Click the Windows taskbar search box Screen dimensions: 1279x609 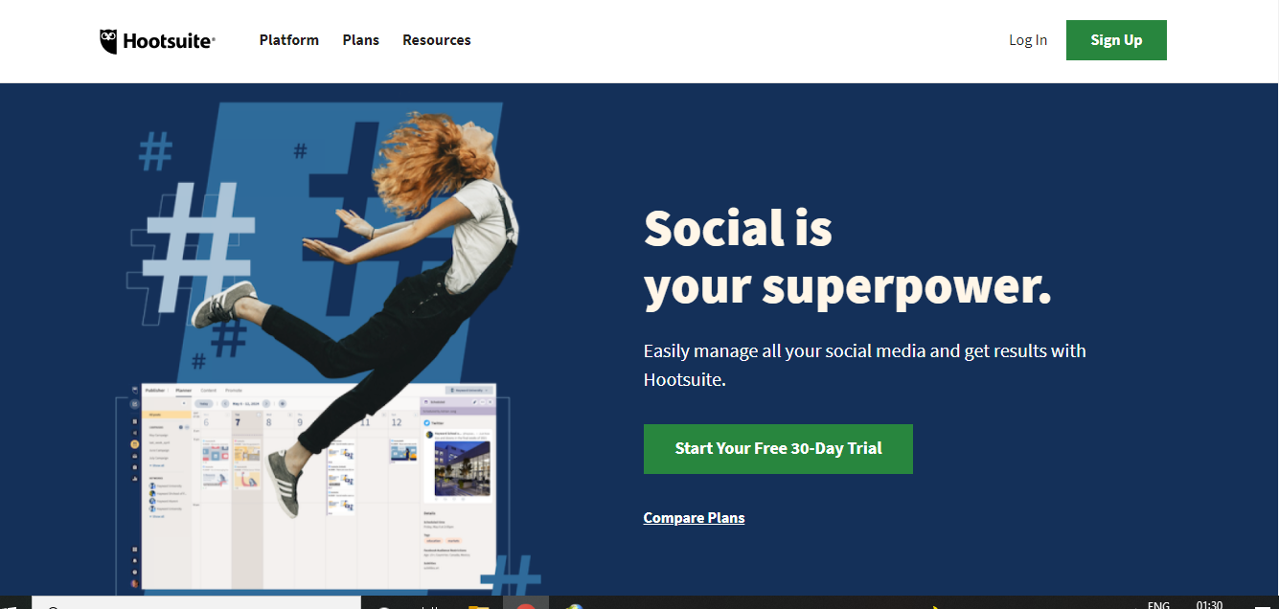point(196,603)
